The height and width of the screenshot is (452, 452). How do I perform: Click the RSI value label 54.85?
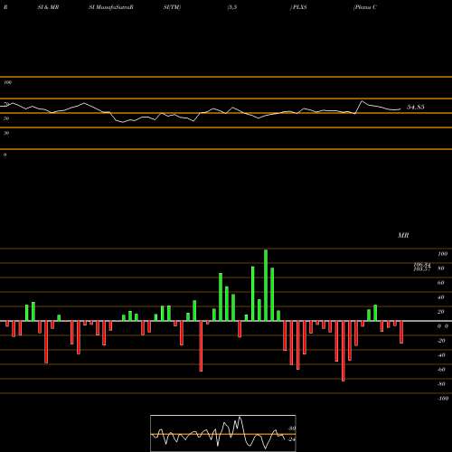416,107
